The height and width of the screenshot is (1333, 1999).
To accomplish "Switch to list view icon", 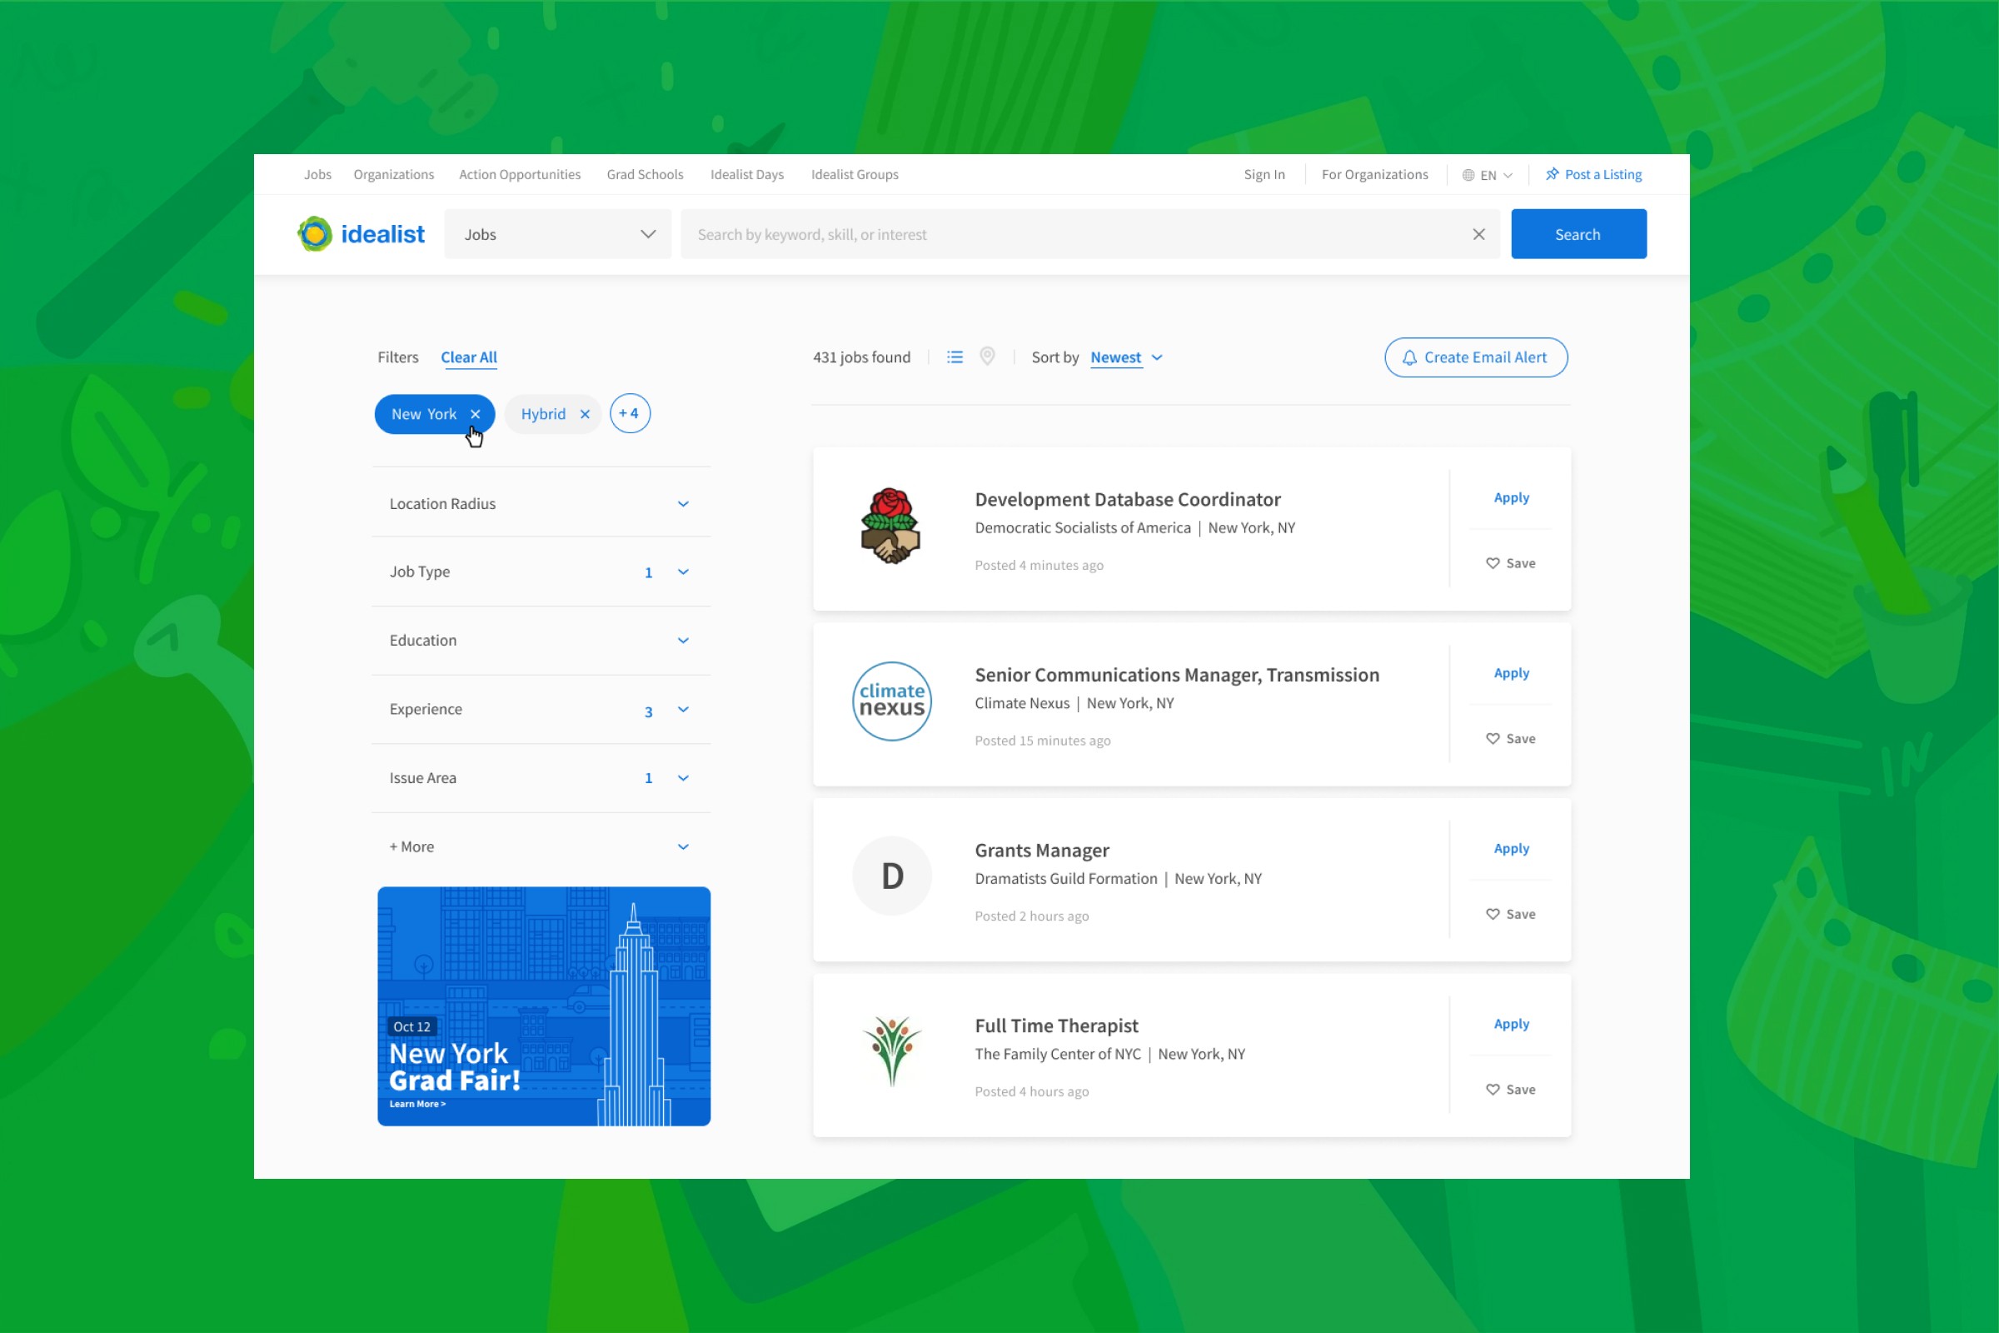I will pos(955,357).
